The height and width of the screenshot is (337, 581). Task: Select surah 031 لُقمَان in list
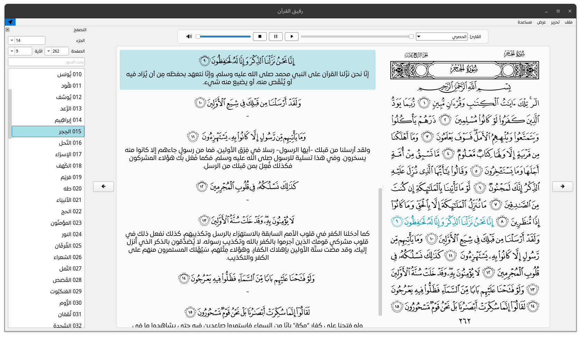point(48,314)
